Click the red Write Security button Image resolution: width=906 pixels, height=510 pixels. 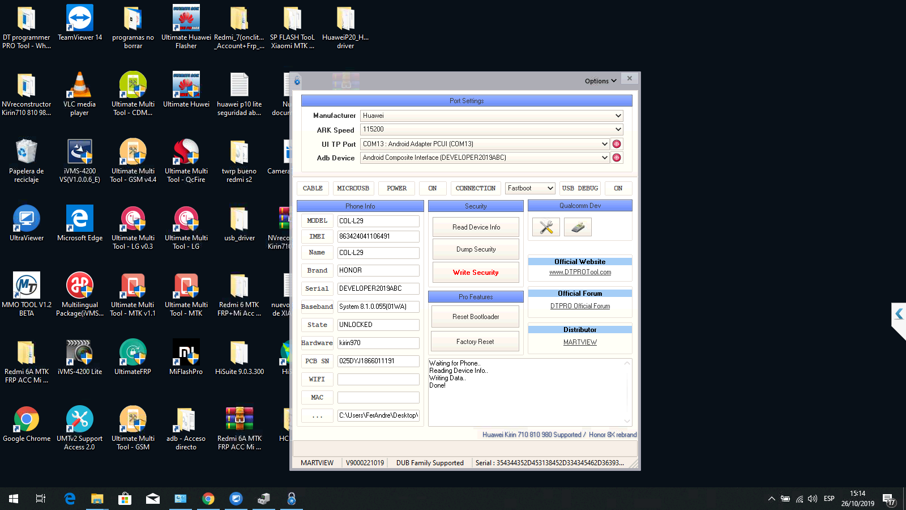tap(476, 273)
